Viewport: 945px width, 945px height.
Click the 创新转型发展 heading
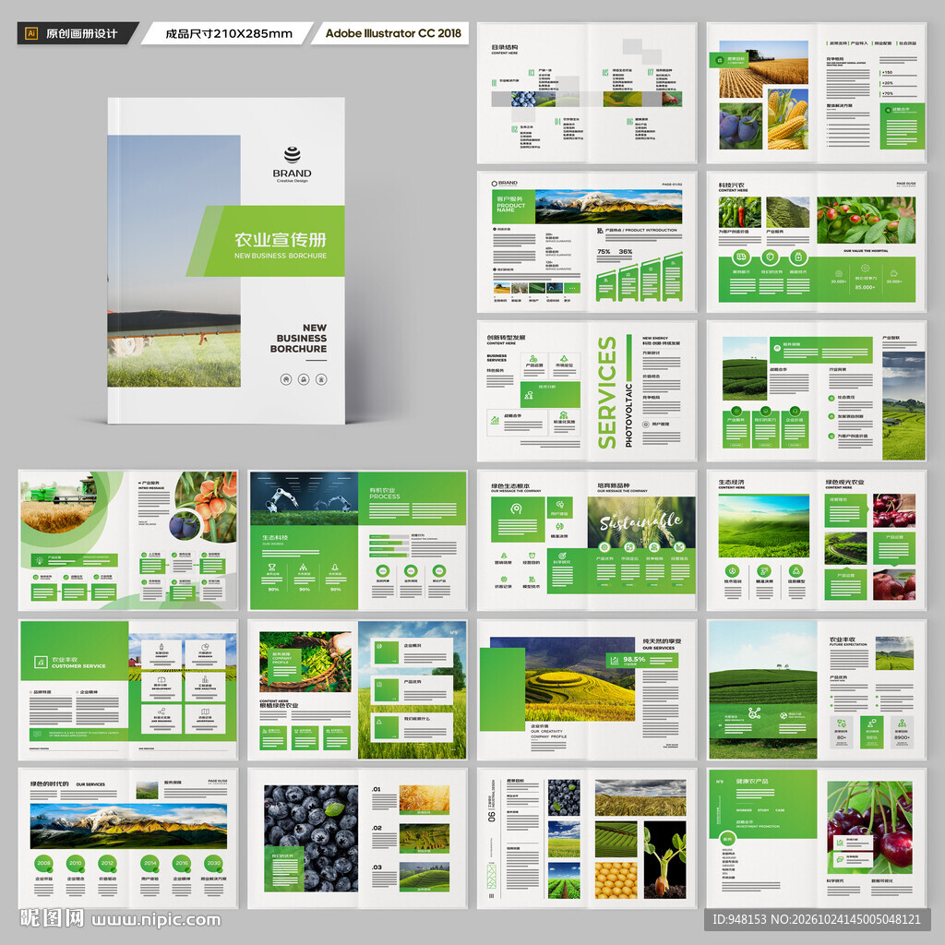click(506, 338)
